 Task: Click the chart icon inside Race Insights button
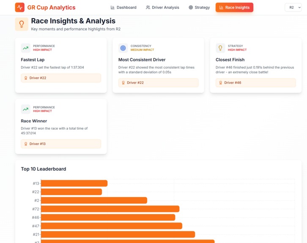[x=221, y=8]
